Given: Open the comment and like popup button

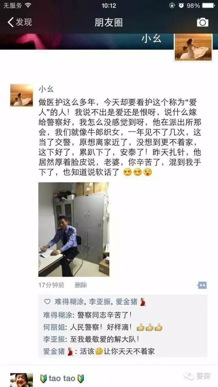Looking at the screenshot, I should pos(202,285).
